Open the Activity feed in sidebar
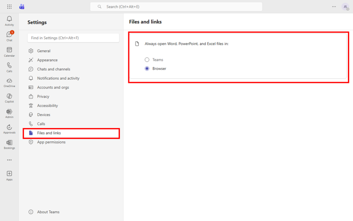 [9, 20]
